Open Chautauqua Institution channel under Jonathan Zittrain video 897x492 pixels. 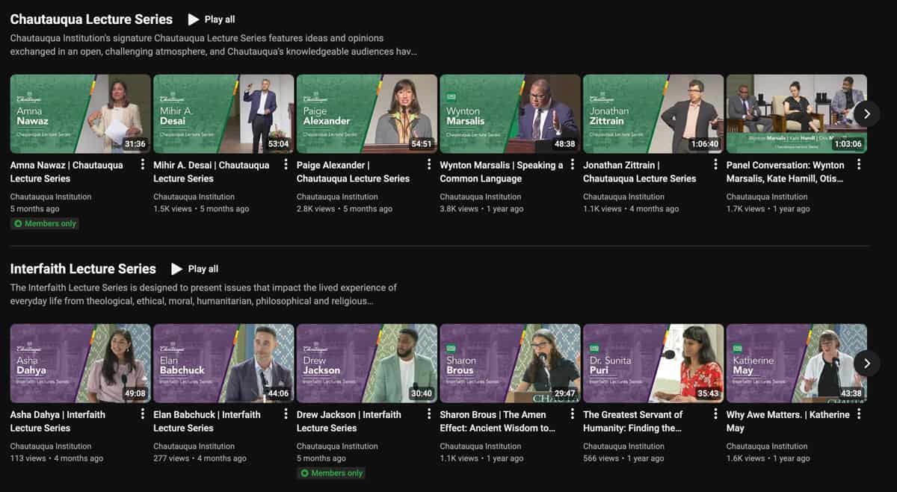[624, 197]
